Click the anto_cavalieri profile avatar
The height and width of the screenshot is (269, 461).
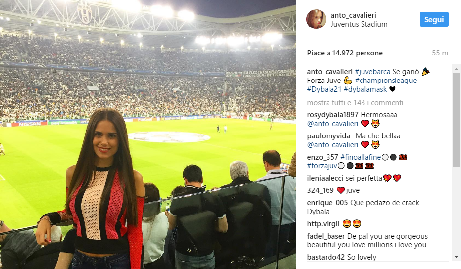(316, 19)
